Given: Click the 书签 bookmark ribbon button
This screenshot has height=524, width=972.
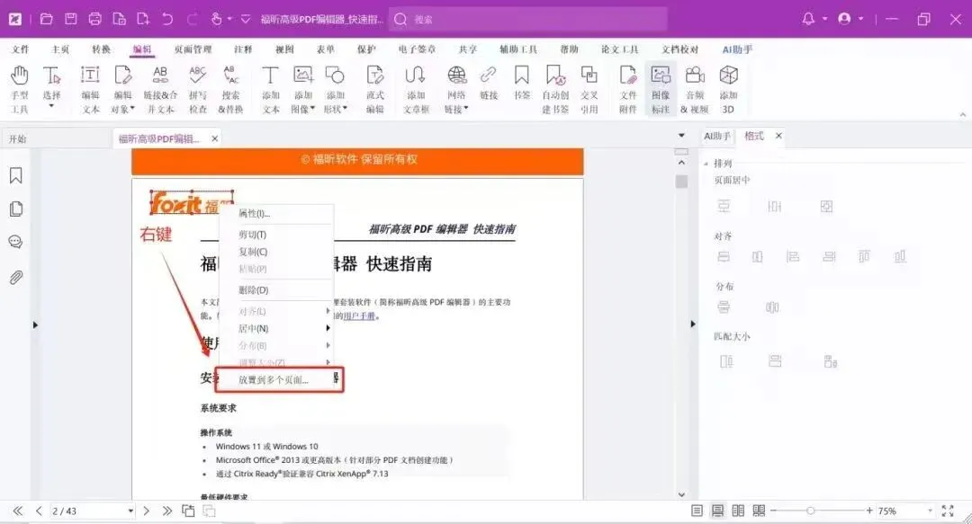Looking at the screenshot, I should (x=522, y=83).
